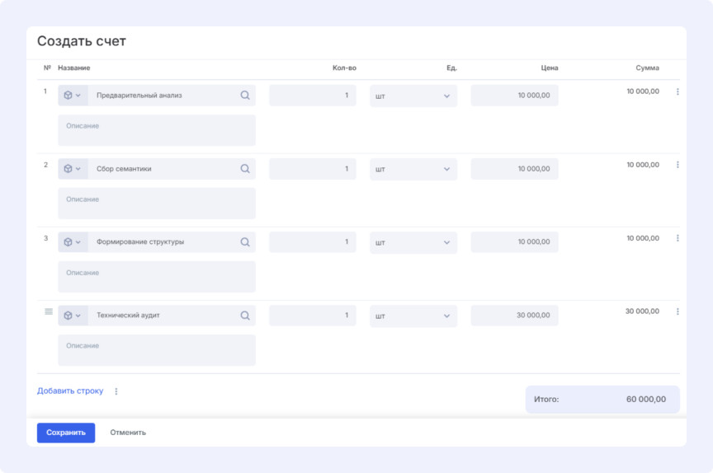Click search icon in Формирование структуры field
Viewport: 713px width, 473px height.
coord(245,242)
